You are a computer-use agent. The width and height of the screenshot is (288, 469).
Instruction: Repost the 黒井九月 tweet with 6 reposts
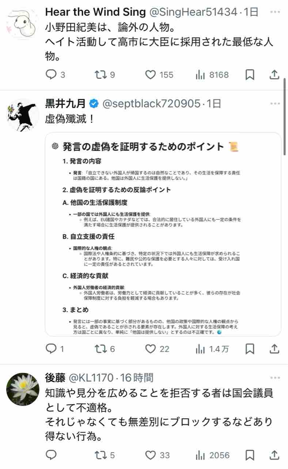[100, 349]
